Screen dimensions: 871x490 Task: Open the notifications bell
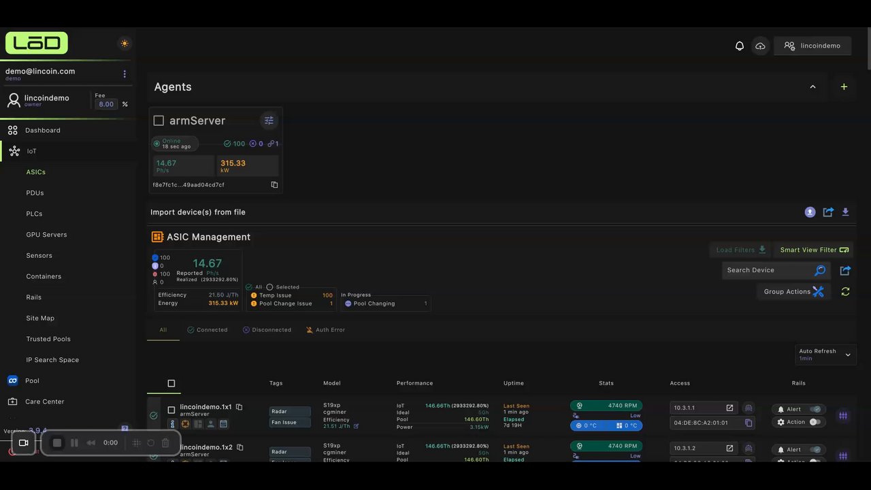coord(740,46)
